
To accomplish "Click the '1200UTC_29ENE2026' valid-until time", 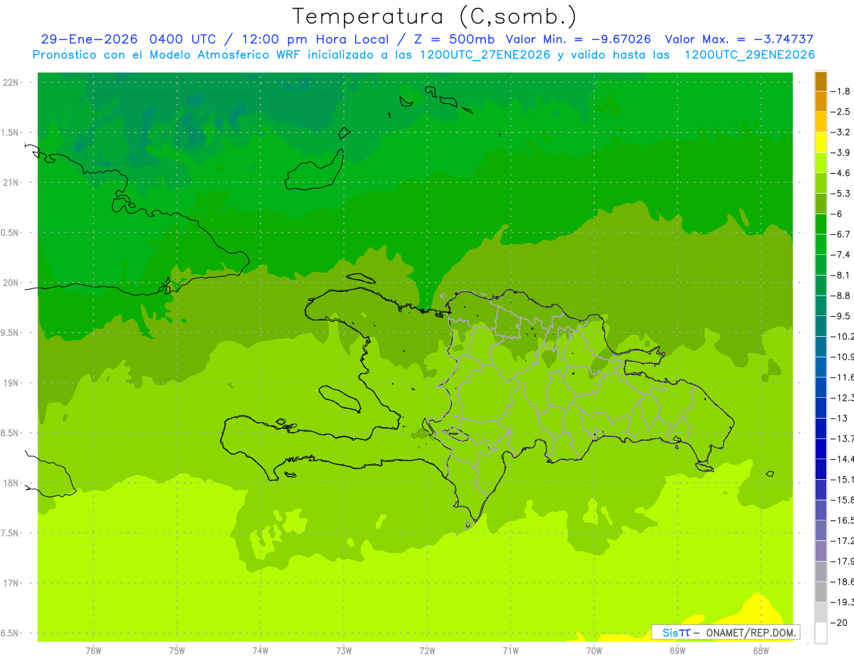I will pos(749,55).
